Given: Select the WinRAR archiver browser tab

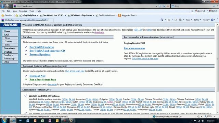Looking at the screenshot, I should pyautogui.click(x=25, y=20).
